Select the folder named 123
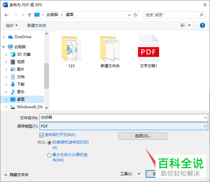Screen dimensions: 210x182 click(71, 51)
